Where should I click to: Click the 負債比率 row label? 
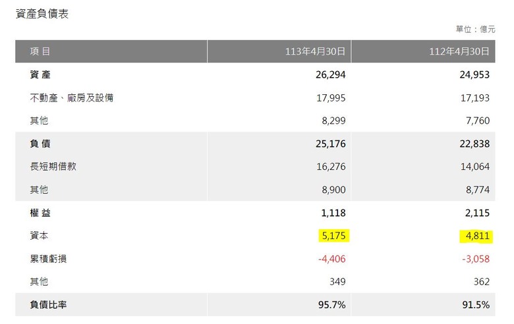[48, 305]
